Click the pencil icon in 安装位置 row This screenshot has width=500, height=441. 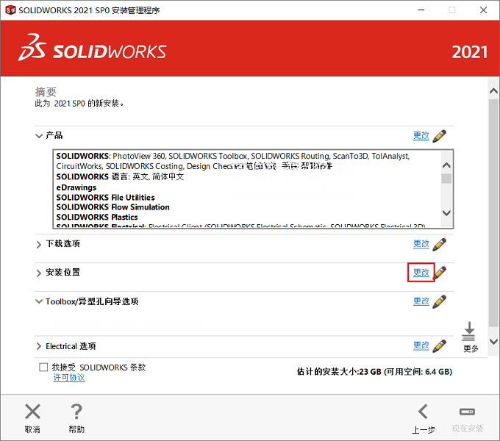coord(440,273)
